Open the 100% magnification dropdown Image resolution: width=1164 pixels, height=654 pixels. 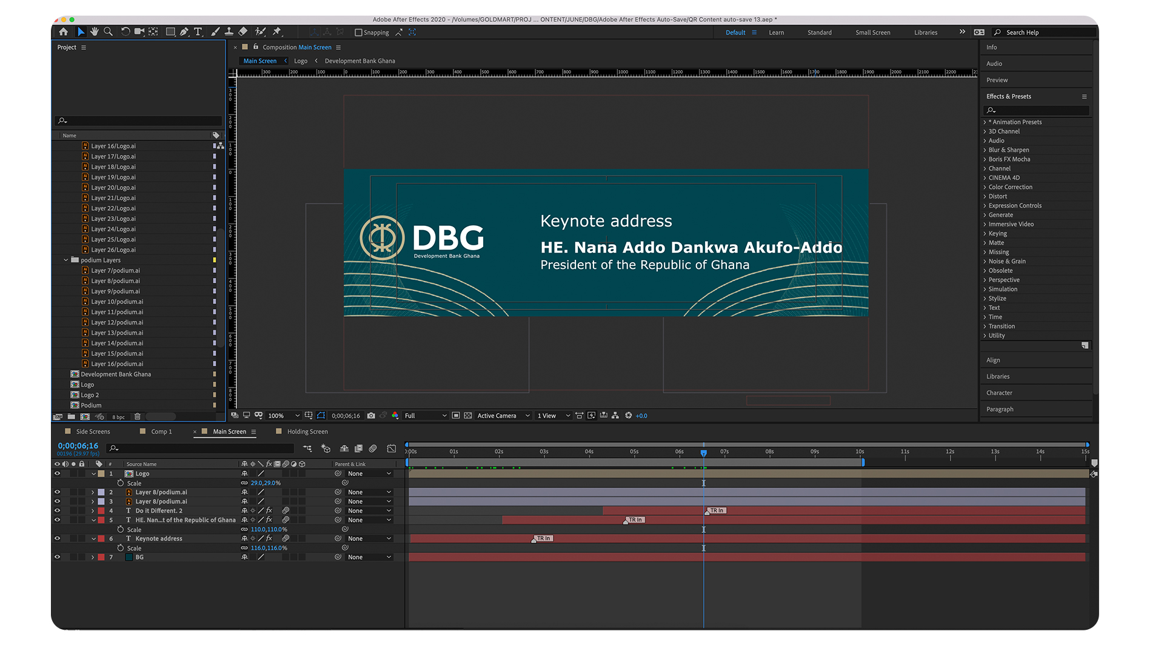[x=284, y=416]
